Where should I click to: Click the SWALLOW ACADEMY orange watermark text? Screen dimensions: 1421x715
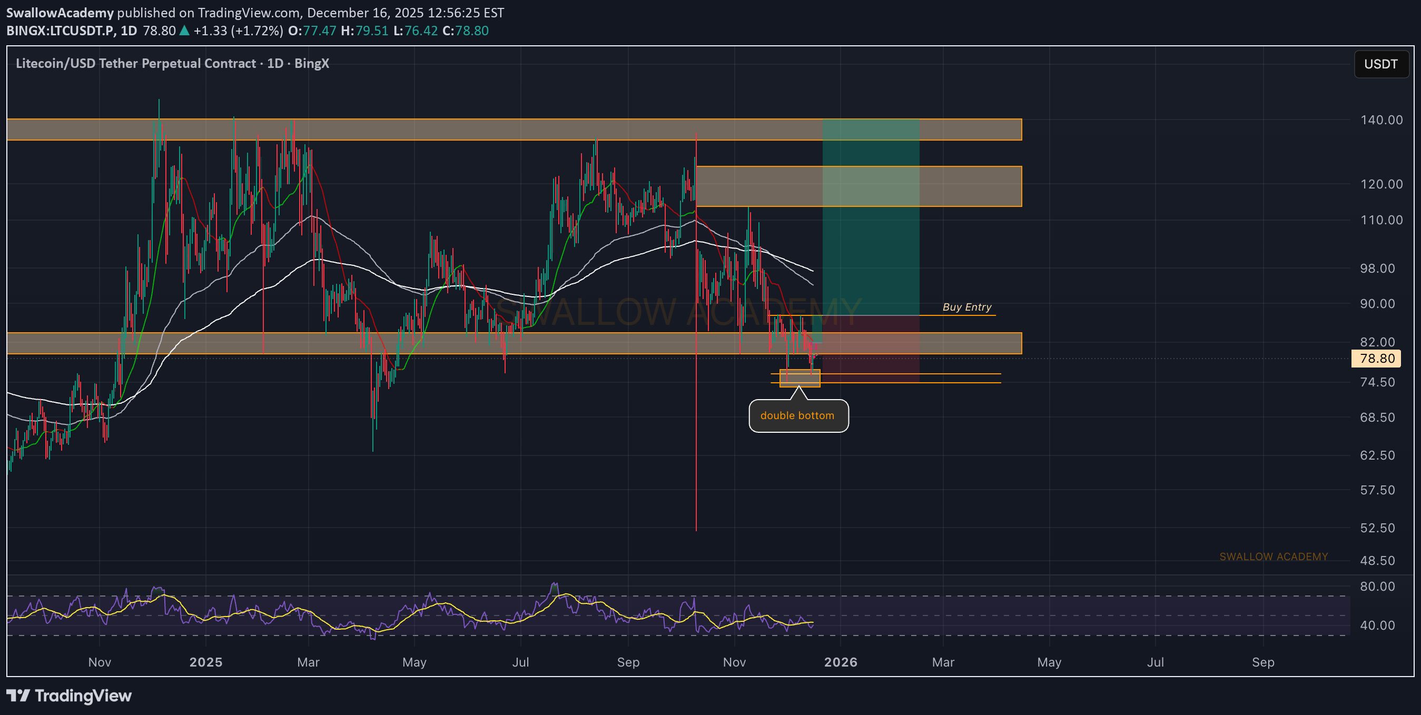coord(1273,557)
